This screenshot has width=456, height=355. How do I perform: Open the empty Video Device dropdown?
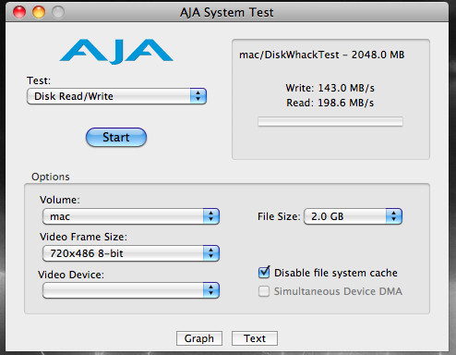pyautogui.click(x=131, y=290)
